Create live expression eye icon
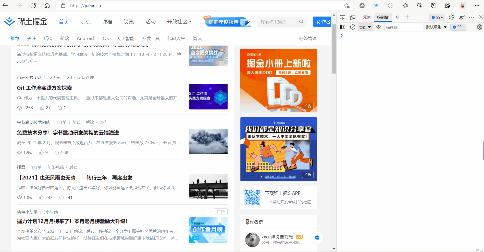The height and width of the screenshot is (252, 484). click(x=379, y=27)
